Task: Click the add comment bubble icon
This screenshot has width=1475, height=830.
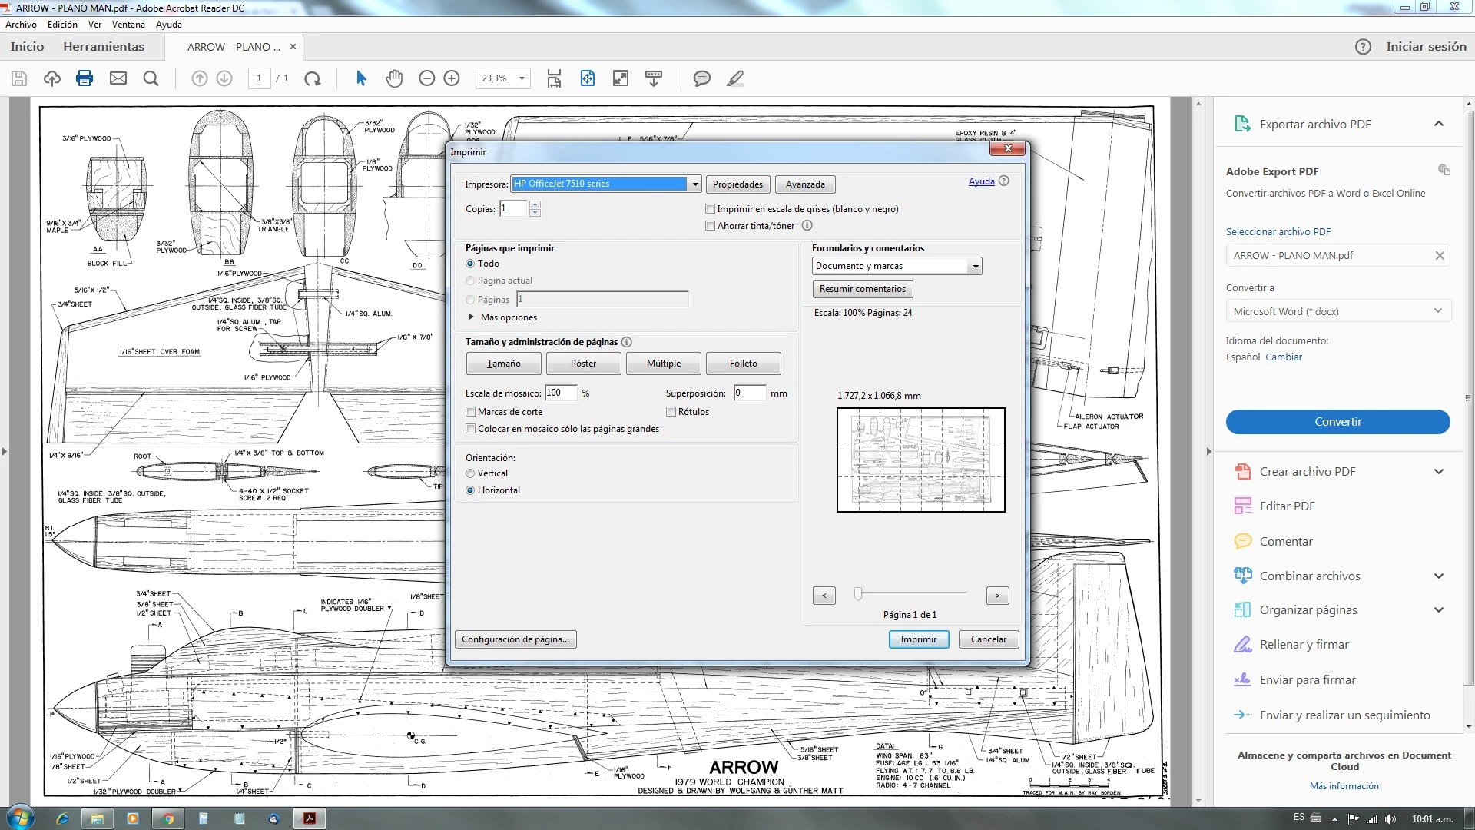Action: tap(701, 78)
